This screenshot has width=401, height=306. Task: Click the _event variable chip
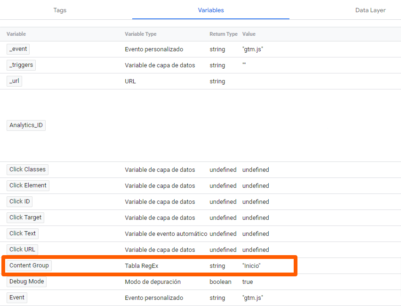click(18, 49)
